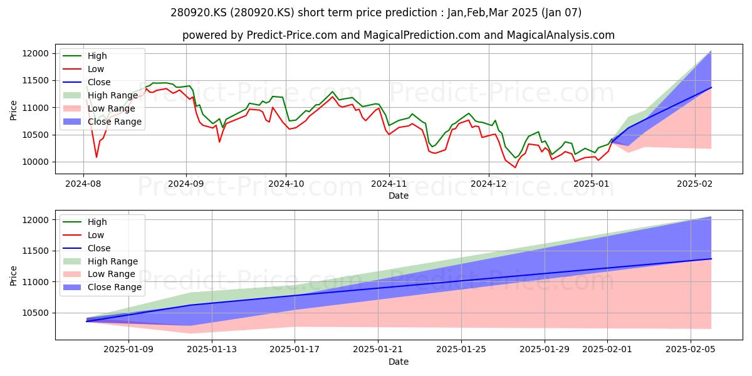This screenshot has width=752, height=376.
Task: Click the '2025-02-01' tick on bottom chart
Action: tap(607, 350)
